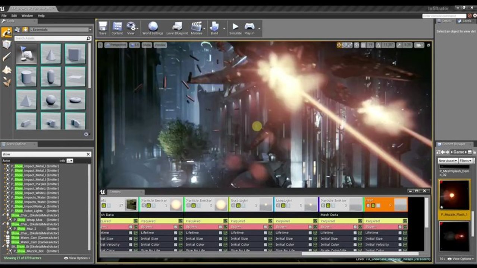Click the emitter panel horizontal scrollbar
This screenshot has height=268, width=477.
[x=360, y=254]
